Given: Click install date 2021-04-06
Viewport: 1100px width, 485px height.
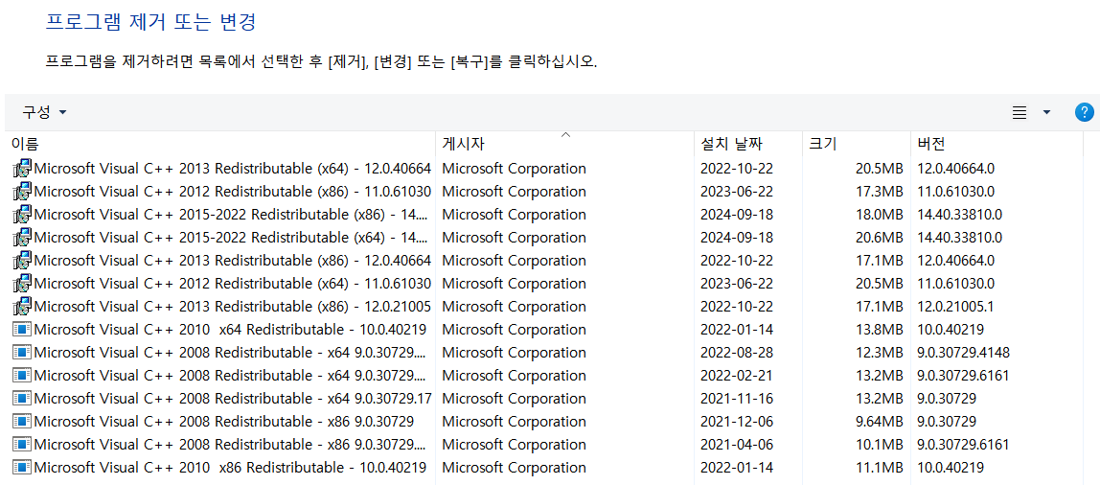Looking at the screenshot, I should click(737, 445).
